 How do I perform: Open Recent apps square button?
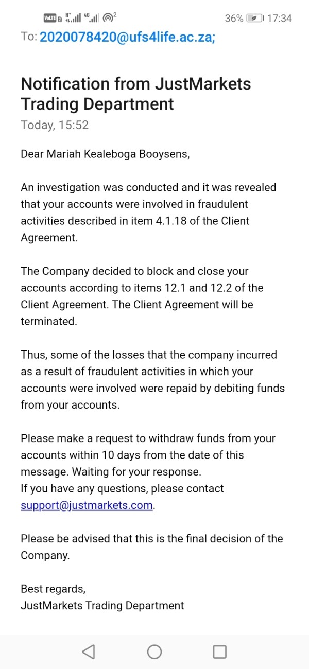coord(220,652)
